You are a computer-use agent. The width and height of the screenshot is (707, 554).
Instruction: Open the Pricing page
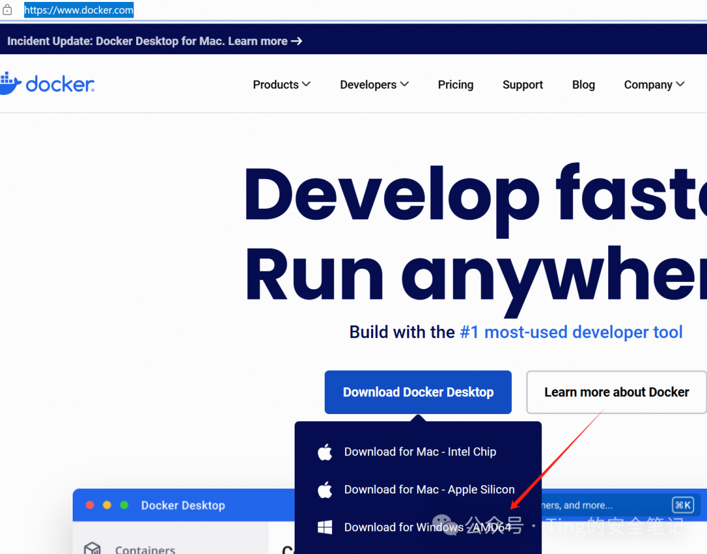click(456, 84)
